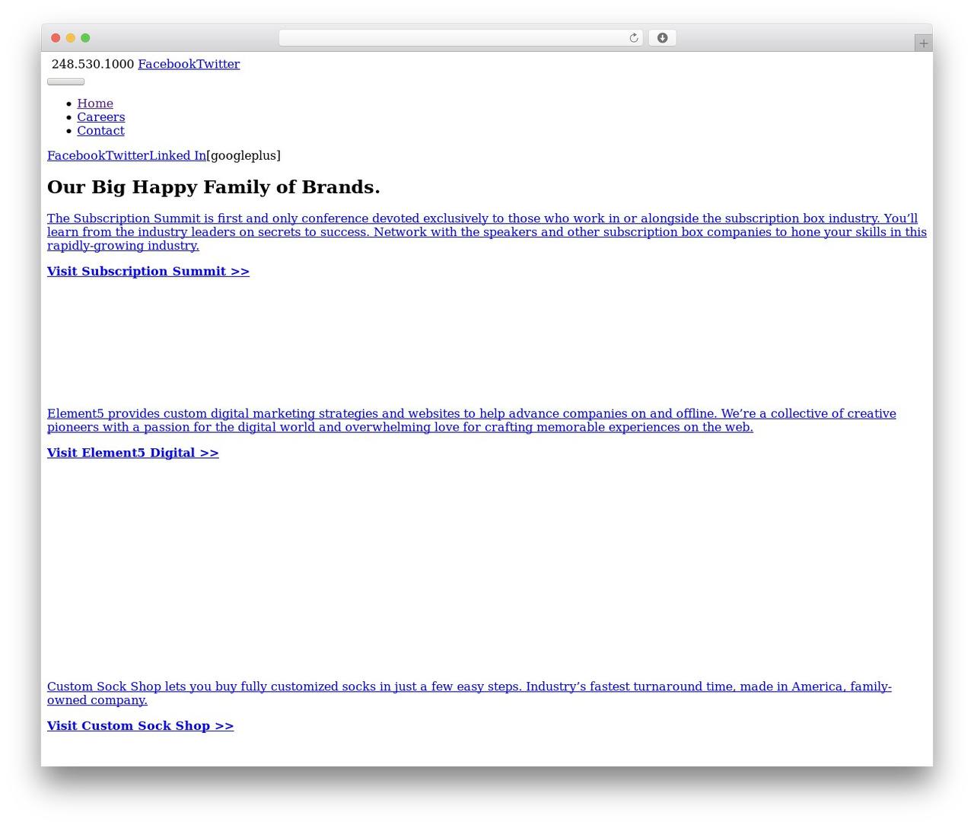Open the Careers menu item

click(x=101, y=117)
